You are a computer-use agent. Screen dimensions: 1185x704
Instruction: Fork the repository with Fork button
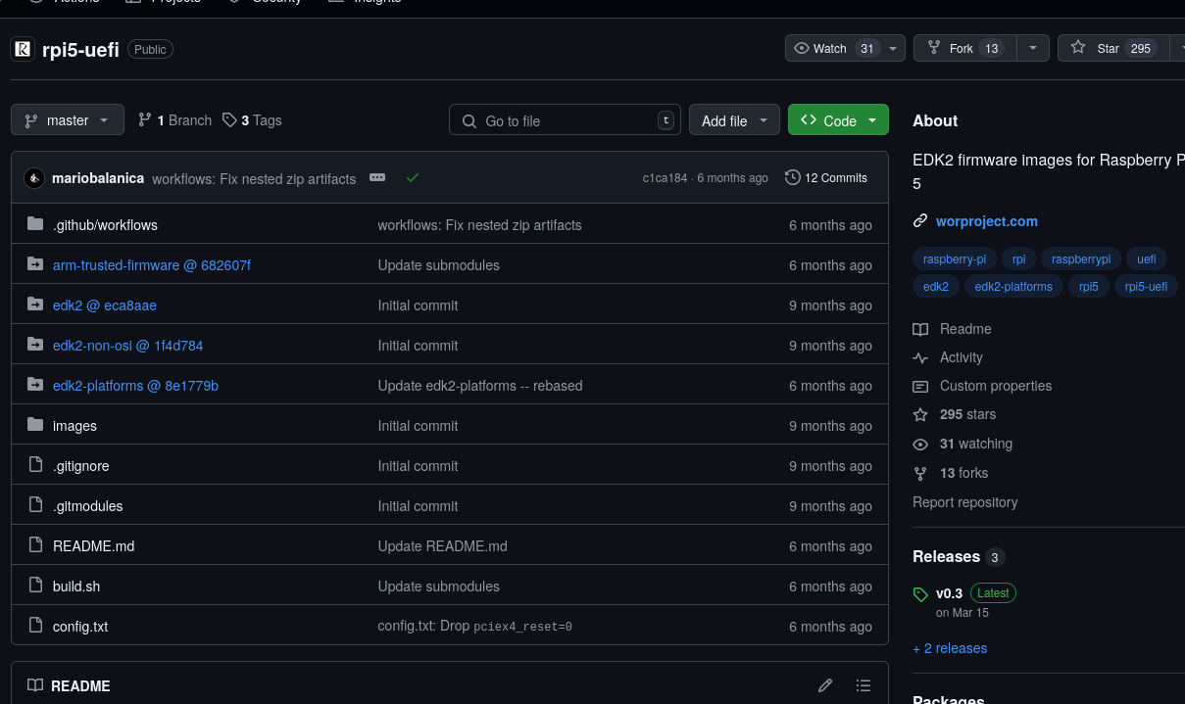(964, 48)
